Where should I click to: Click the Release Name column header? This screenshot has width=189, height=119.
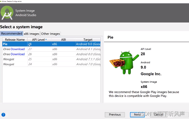pyautogui.click(x=15, y=40)
